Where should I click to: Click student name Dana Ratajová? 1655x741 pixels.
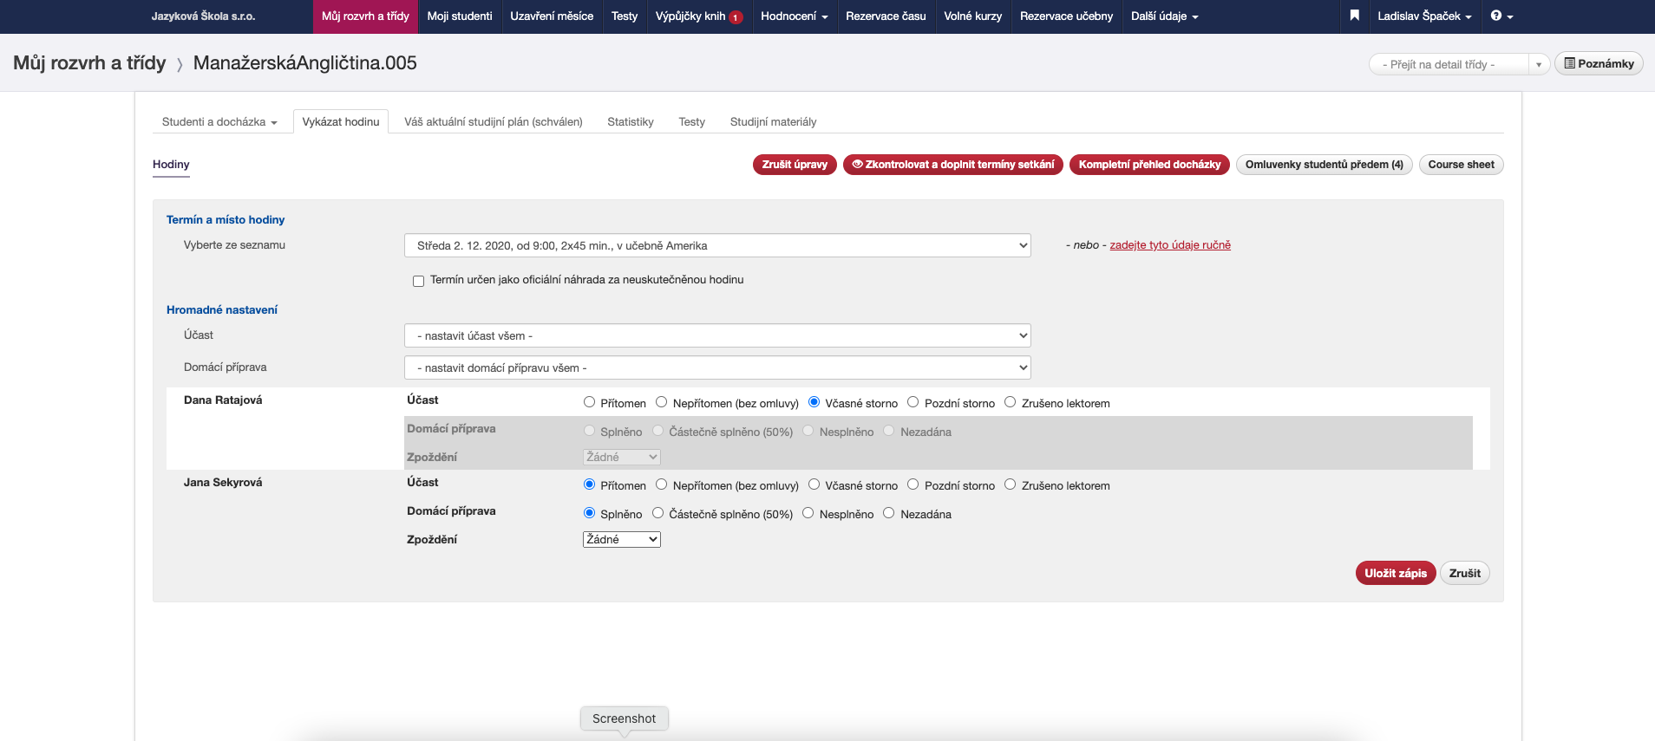click(223, 400)
